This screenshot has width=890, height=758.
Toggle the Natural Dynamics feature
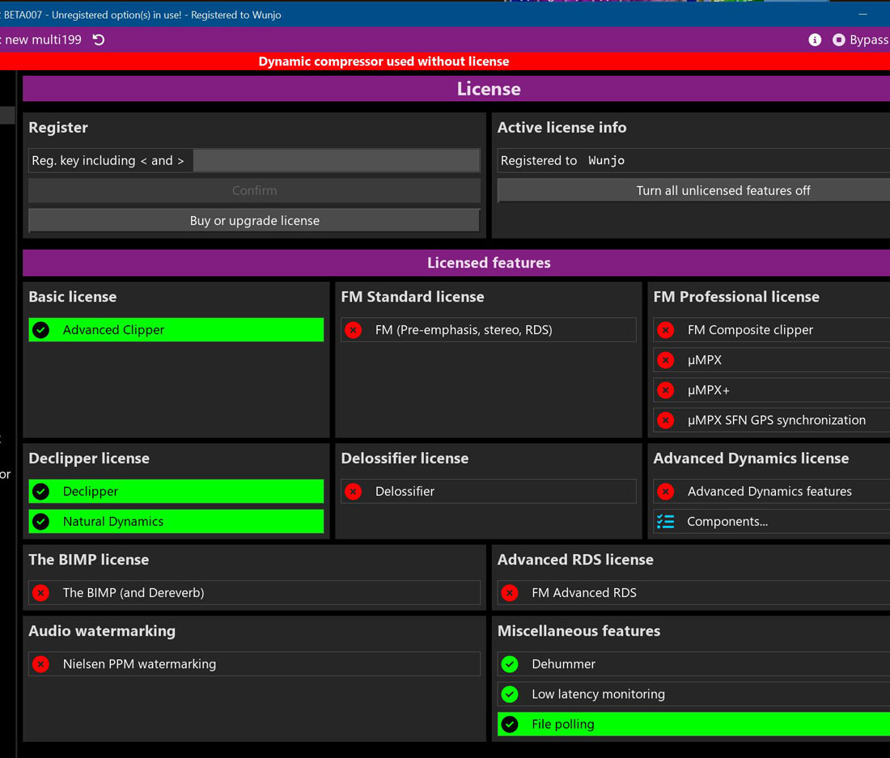pos(176,522)
